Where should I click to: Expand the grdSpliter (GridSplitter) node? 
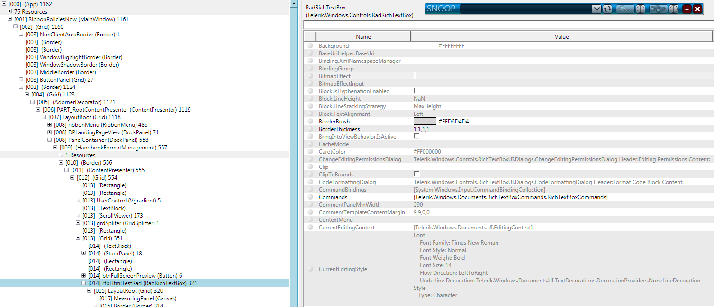click(x=78, y=223)
